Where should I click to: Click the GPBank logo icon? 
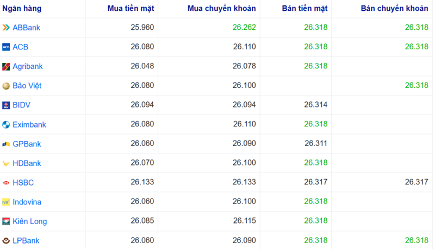[6, 144]
